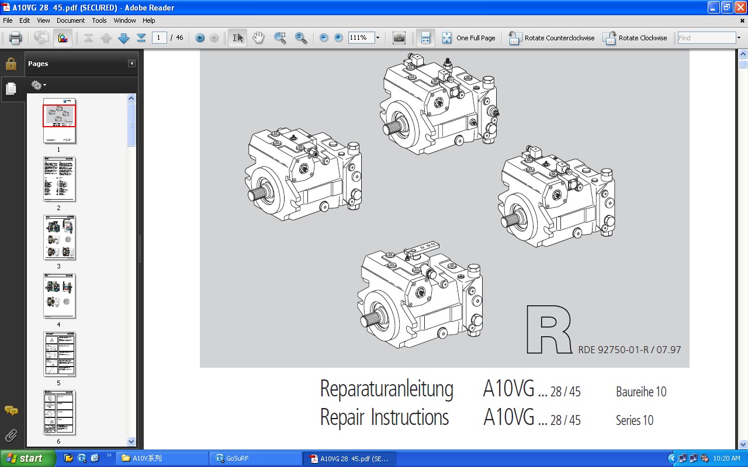Click Pages panel scrollbar down arrow
Image resolution: width=748 pixels, height=467 pixels.
tap(131, 442)
